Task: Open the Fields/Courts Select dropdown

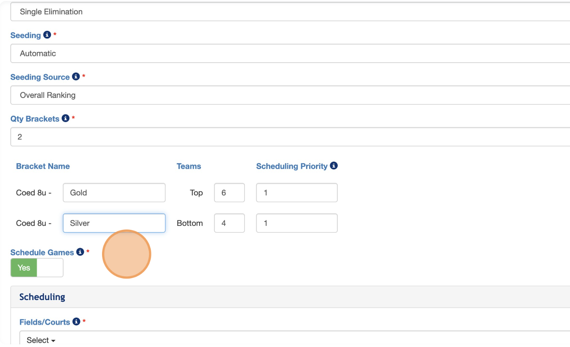Action: pyautogui.click(x=41, y=340)
